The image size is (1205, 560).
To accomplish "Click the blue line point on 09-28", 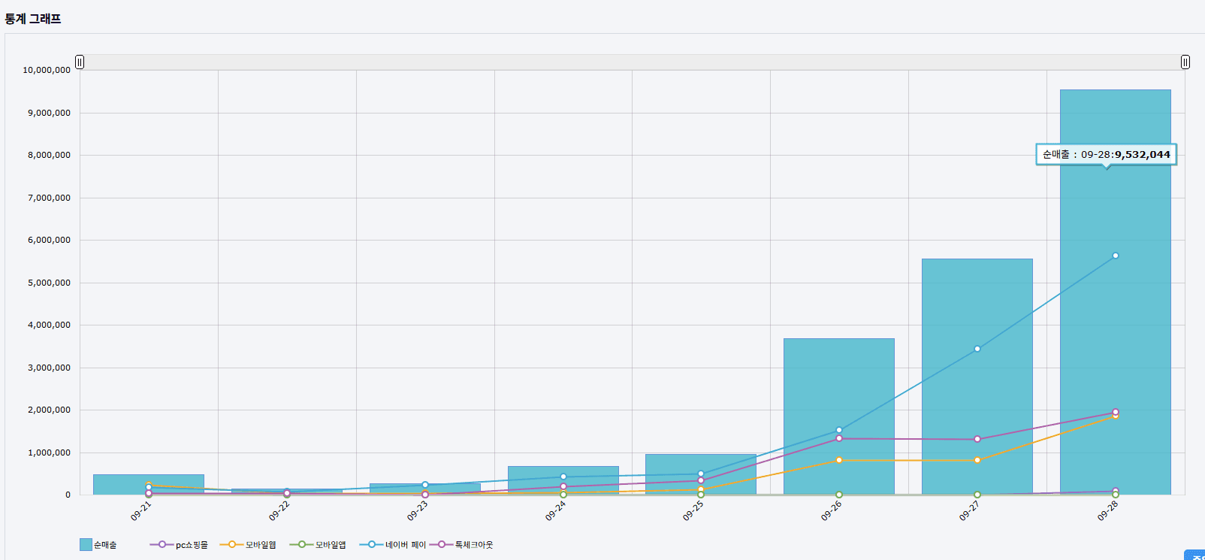I will point(1115,256).
